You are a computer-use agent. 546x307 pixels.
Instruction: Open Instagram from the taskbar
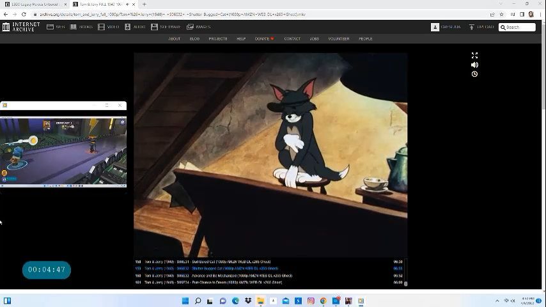click(x=311, y=301)
